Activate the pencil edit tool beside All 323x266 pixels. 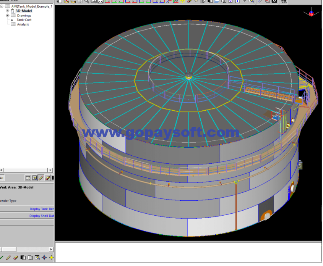click(41, 178)
